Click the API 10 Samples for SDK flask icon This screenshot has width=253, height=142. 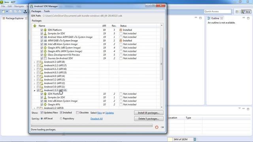45,97
